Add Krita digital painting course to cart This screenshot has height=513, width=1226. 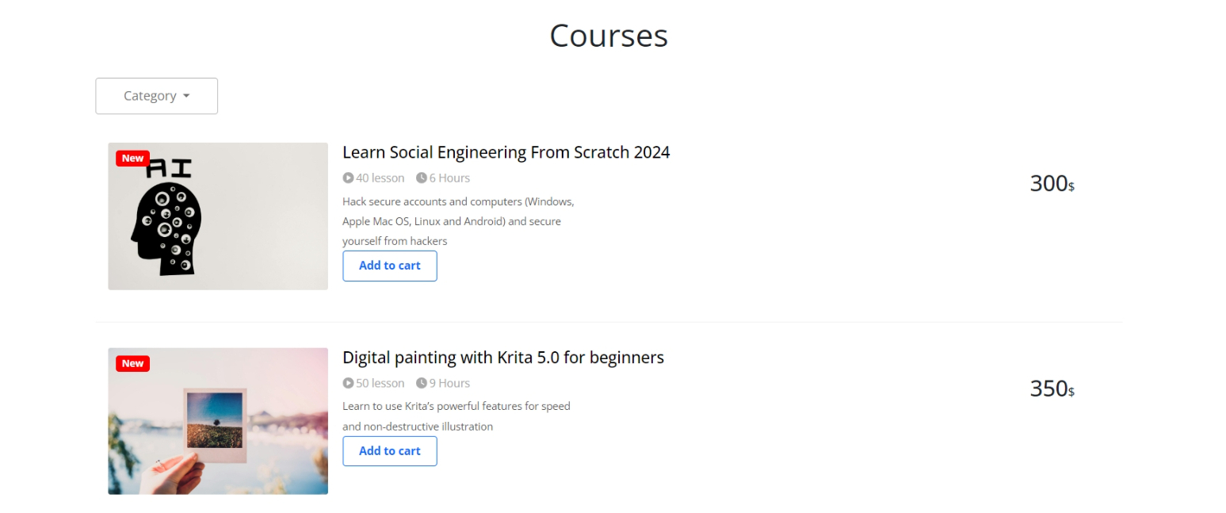tap(390, 451)
